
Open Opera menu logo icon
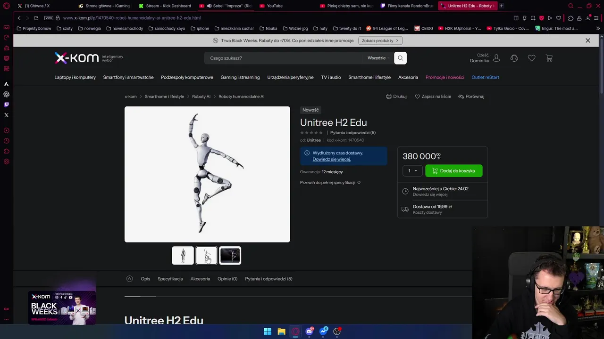pyautogui.click(x=7, y=6)
